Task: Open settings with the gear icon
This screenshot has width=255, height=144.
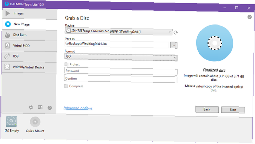Action: [31, 107]
